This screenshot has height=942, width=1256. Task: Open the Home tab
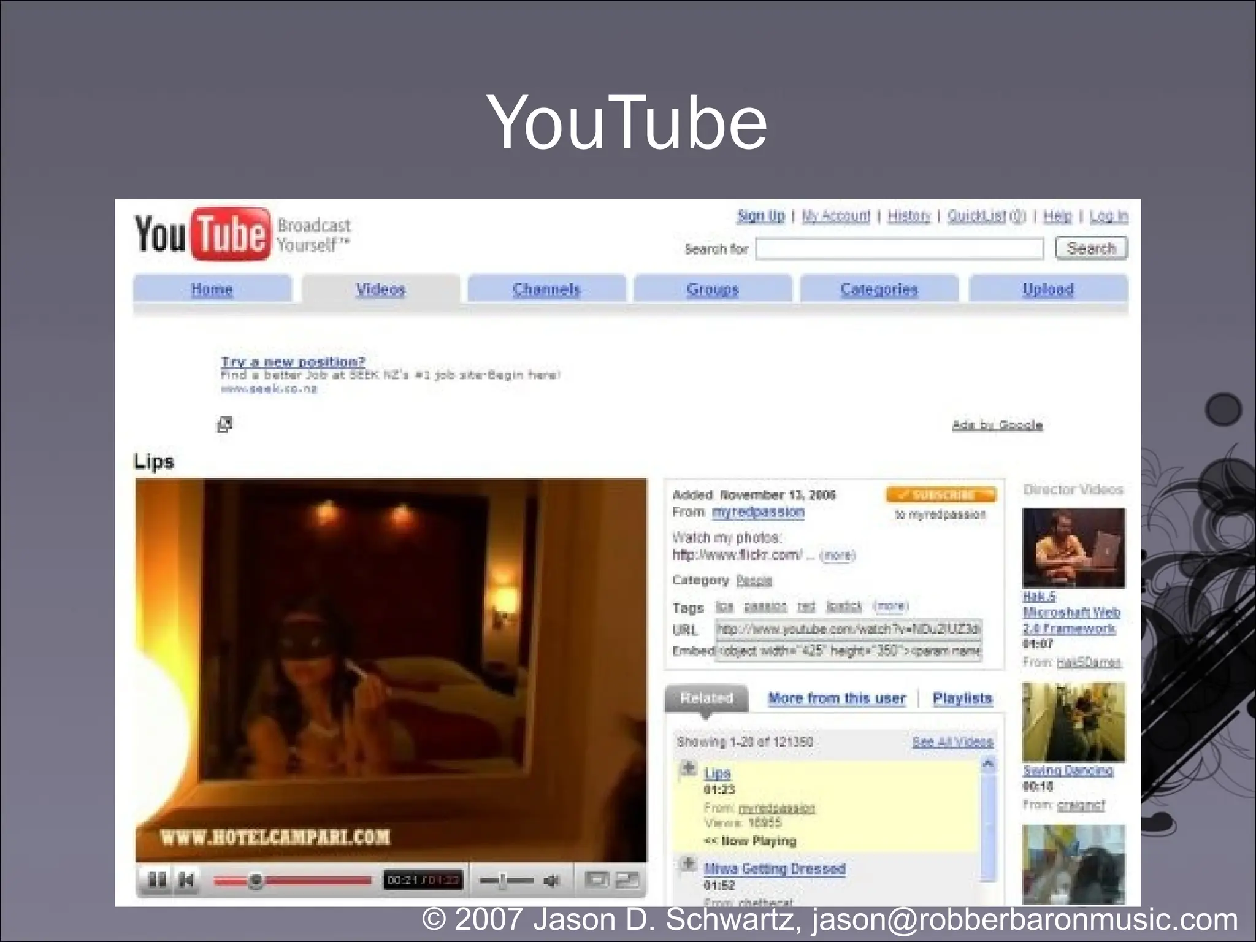click(x=212, y=289)
